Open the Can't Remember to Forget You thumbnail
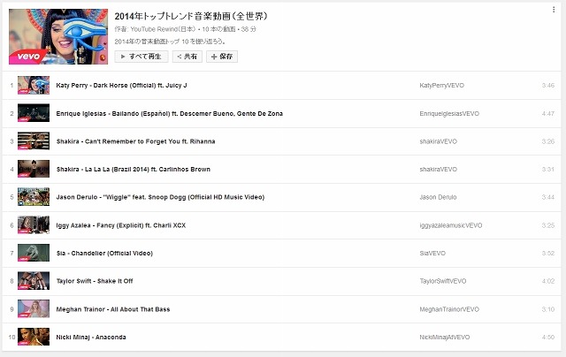The width and height of the screenshot is (566, 357). pos(34,141)
